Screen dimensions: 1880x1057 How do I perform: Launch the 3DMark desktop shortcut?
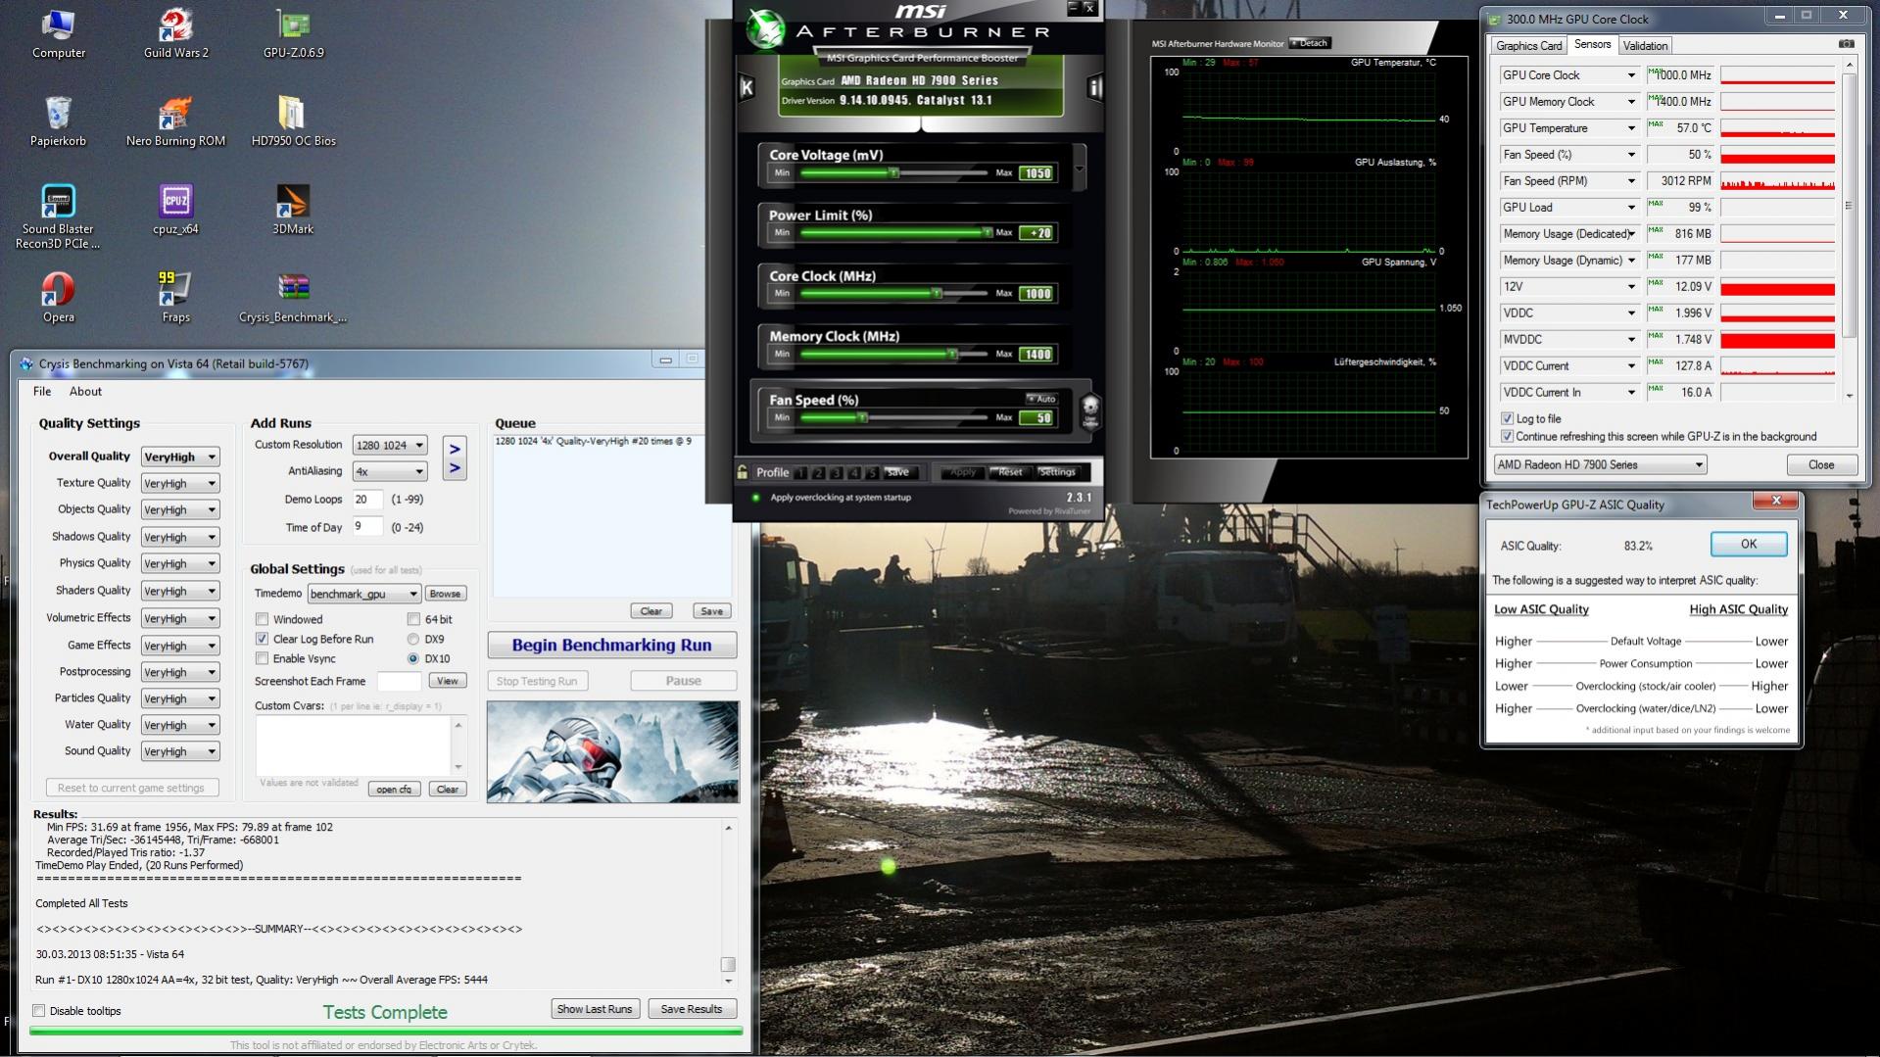click(294, 209)
